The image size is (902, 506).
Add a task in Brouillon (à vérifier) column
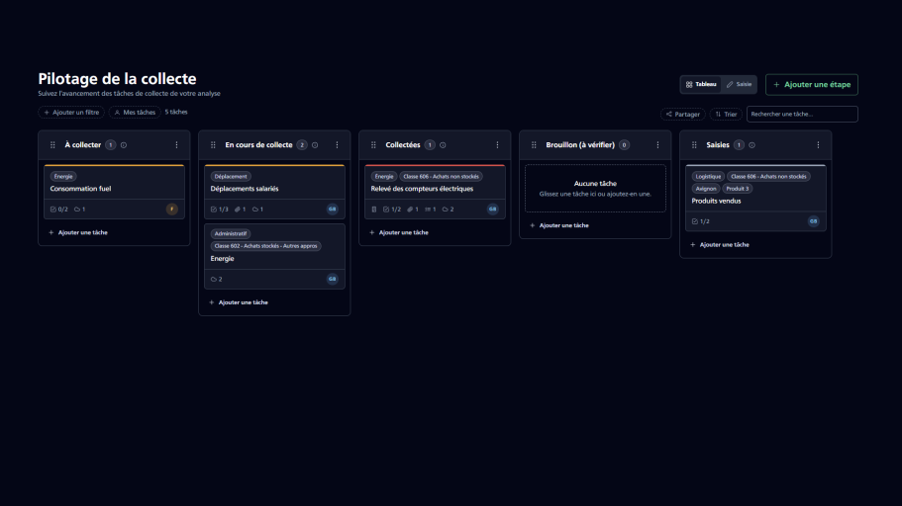coord(559,225)
